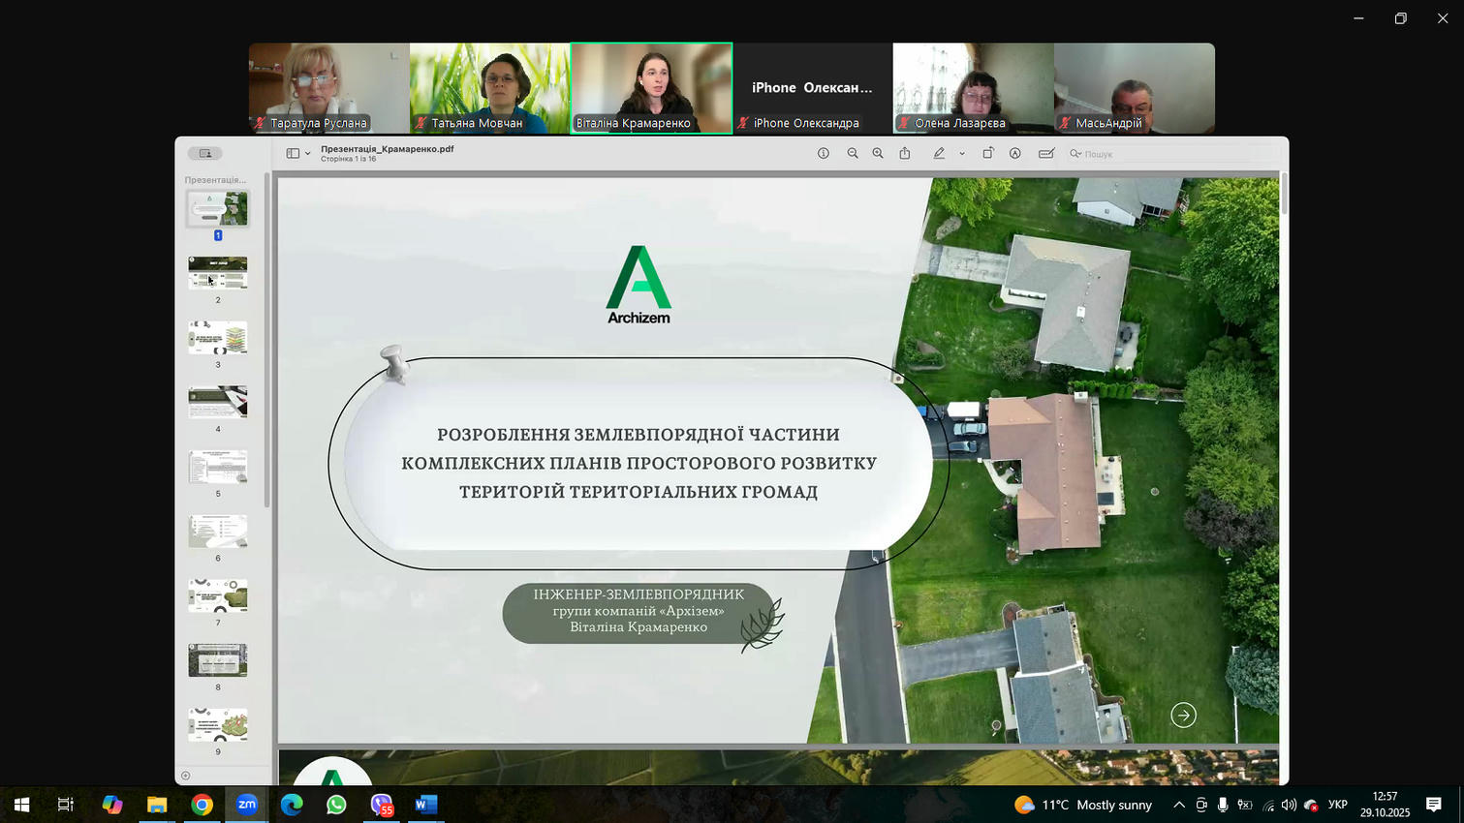
Task: Click the next slide arrow on slide
Action: (1183, 716)
